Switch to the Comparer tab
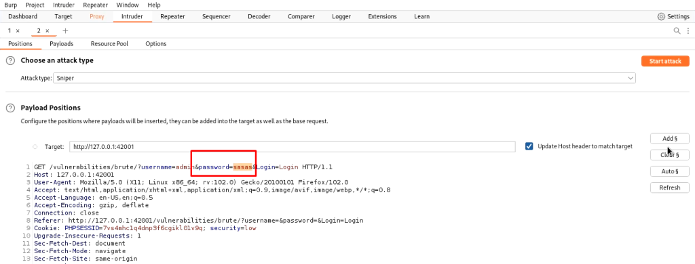695x264 pixels. 301,16
